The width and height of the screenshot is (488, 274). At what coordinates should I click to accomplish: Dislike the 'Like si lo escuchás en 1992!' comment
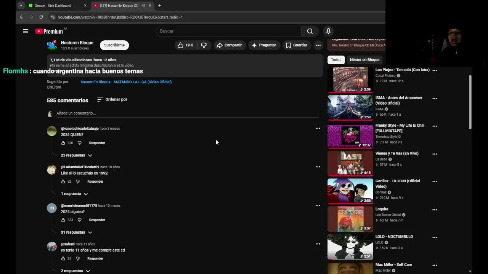click(x=77, y=182)
